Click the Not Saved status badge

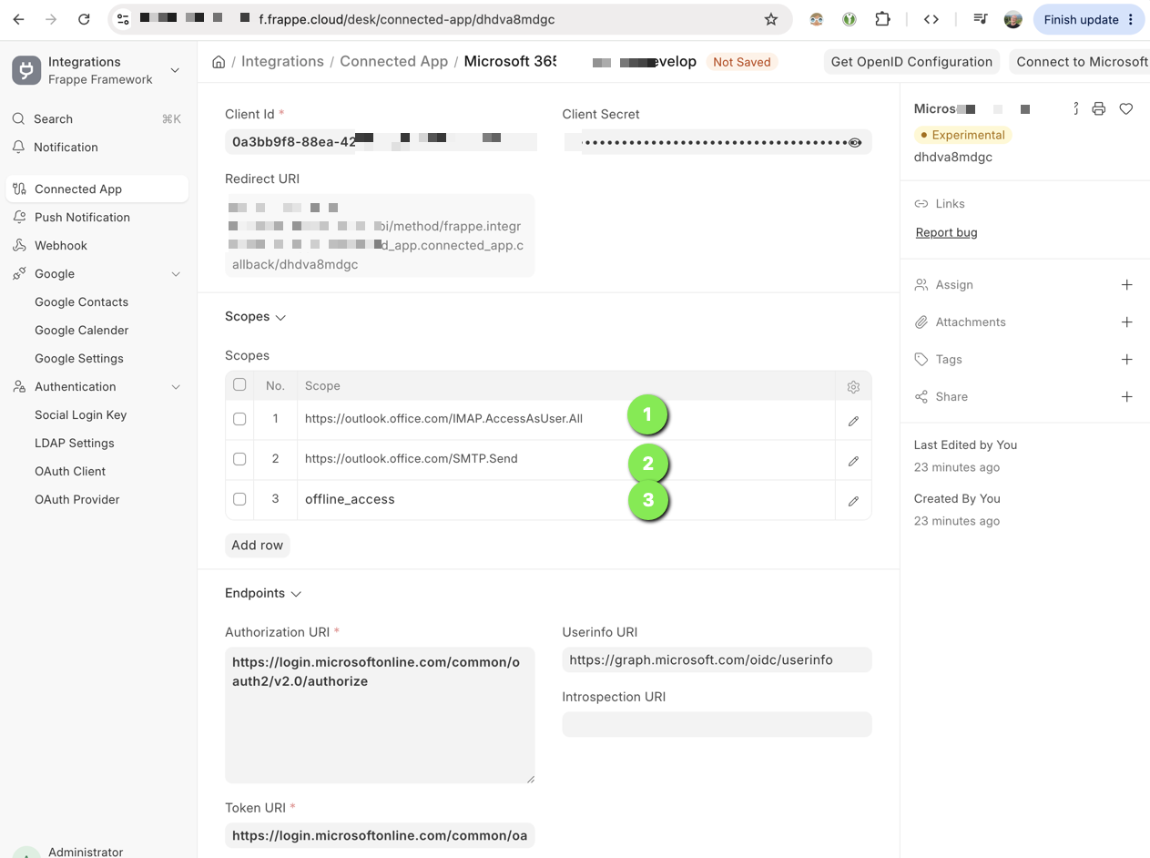tap(742, 62)
